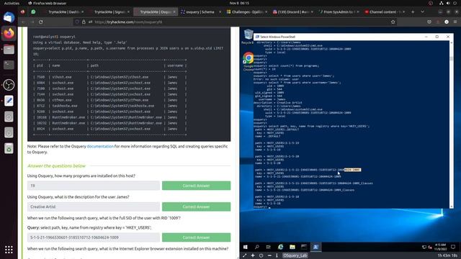Switch to the Challenges tab
Screen dimensions: 461x259
tap(247, 12)
